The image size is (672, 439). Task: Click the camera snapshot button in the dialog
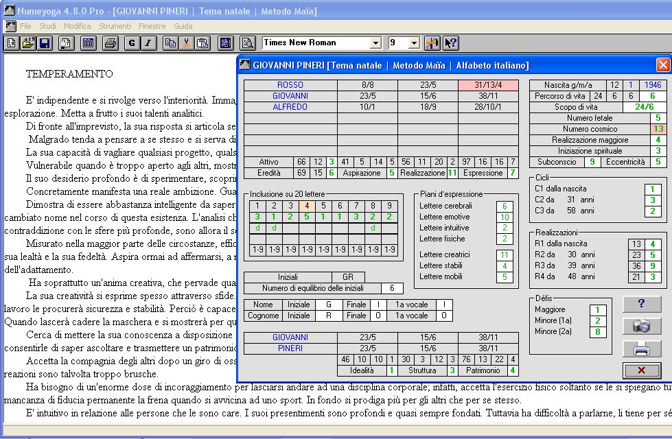click(642, 326)
